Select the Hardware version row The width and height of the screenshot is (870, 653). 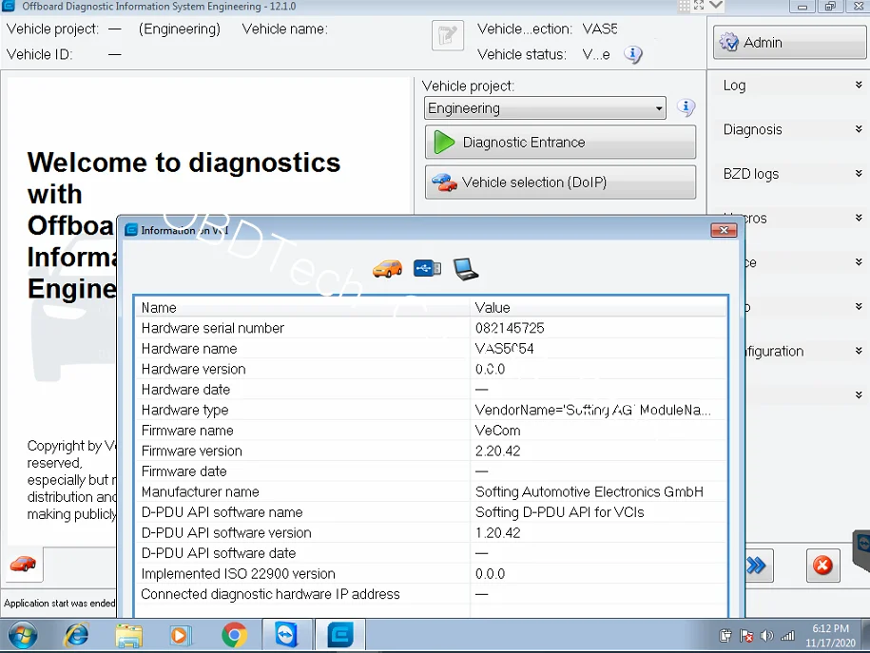tap(431, 369)
